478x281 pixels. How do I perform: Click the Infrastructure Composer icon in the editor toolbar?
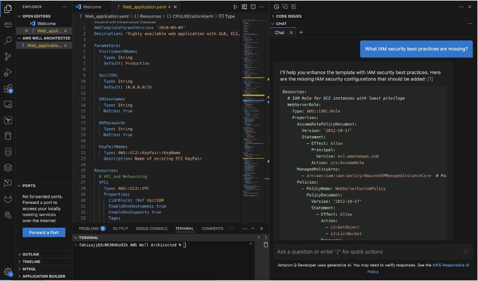tap(244, 7)
